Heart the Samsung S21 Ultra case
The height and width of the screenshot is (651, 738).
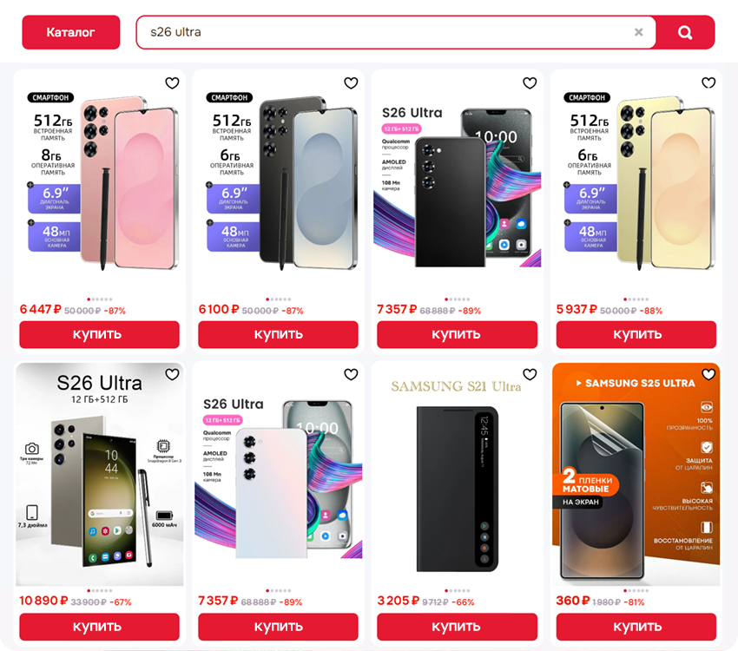click(x=530, y=374)
